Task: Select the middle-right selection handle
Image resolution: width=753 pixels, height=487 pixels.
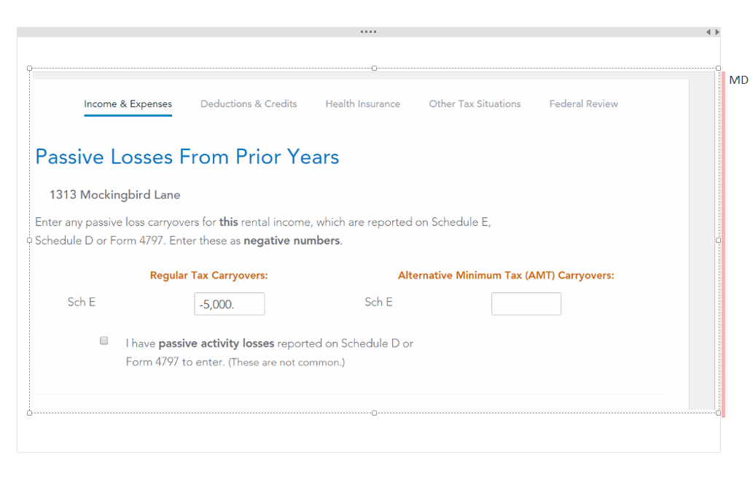Action: point(718,240)
